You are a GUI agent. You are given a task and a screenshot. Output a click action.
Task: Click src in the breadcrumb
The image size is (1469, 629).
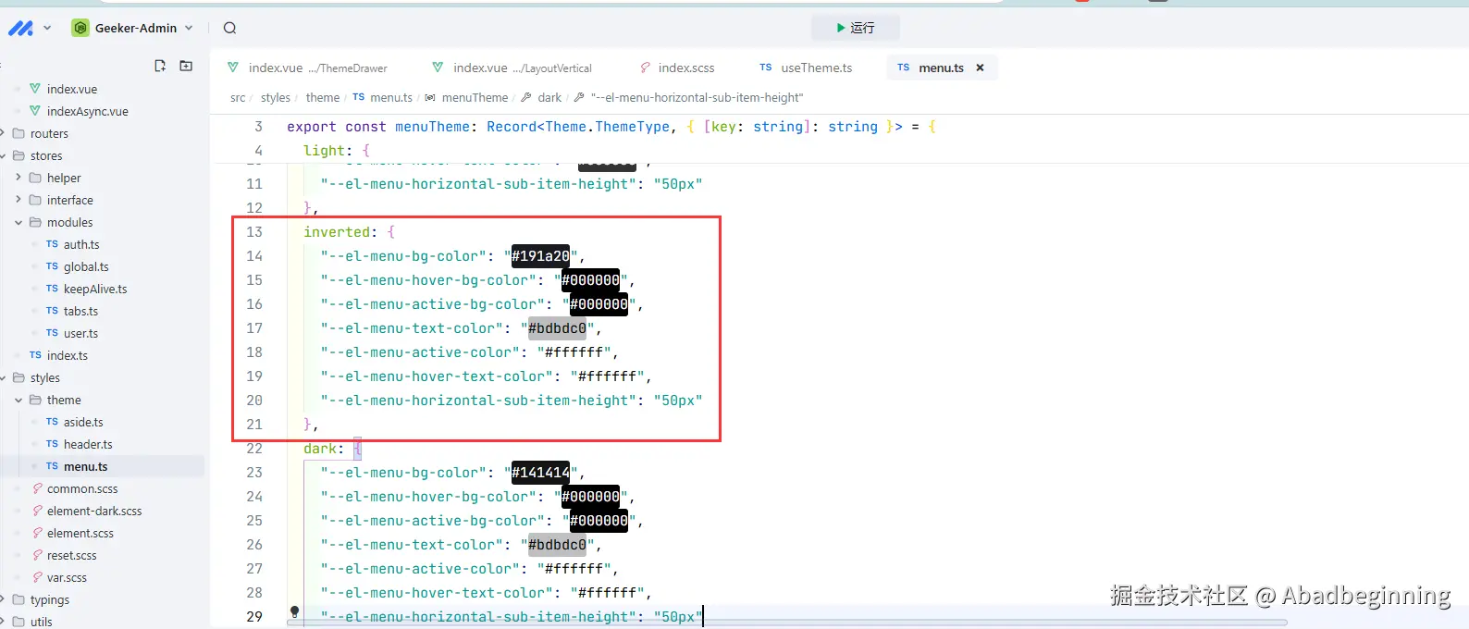[238, 97]
